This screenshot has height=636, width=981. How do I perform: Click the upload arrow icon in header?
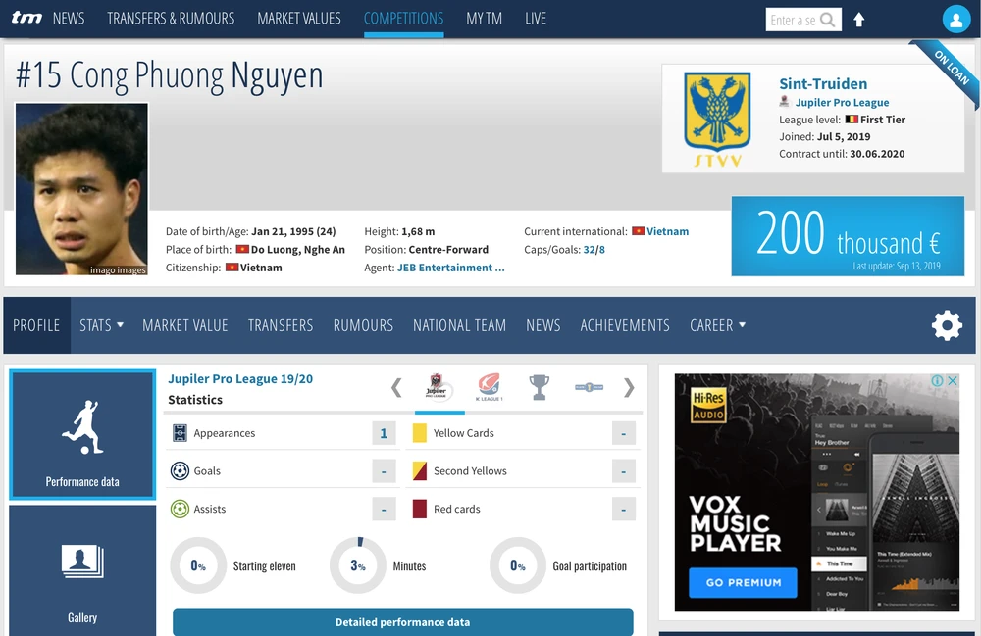pyautogui.click(x=859, y=20)
